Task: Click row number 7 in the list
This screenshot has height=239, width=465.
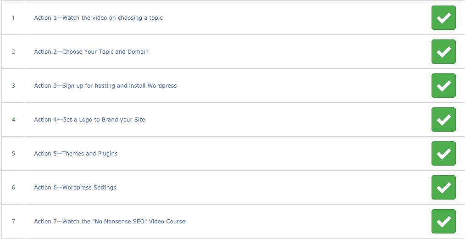Action: pos(13,222)
